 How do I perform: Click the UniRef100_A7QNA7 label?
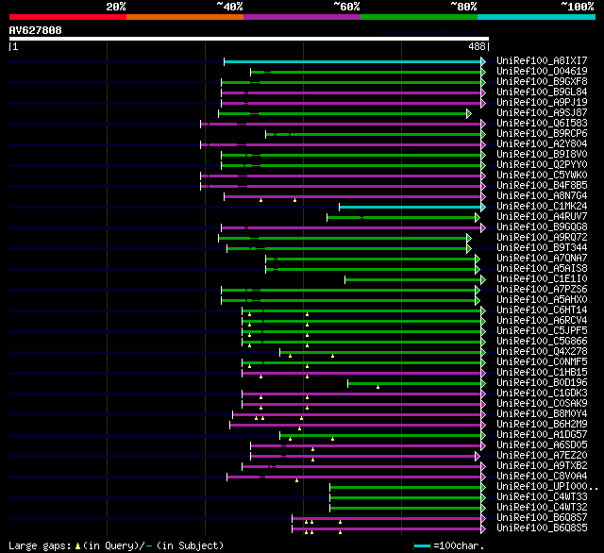pos(542,259)
